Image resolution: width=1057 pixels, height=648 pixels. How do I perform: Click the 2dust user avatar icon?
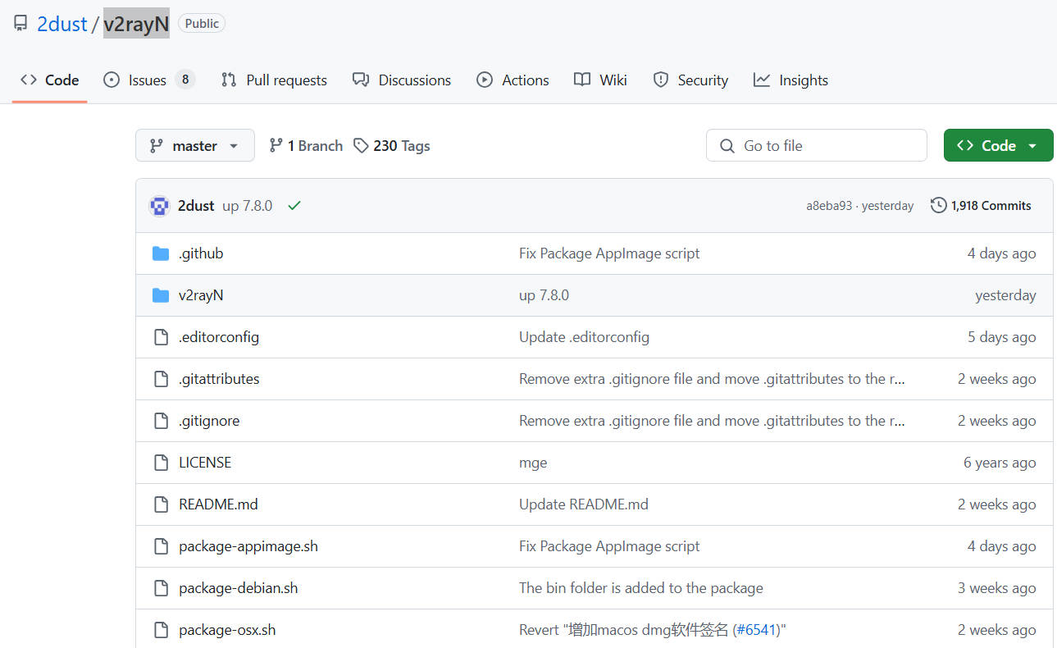(x=159, y=206)
